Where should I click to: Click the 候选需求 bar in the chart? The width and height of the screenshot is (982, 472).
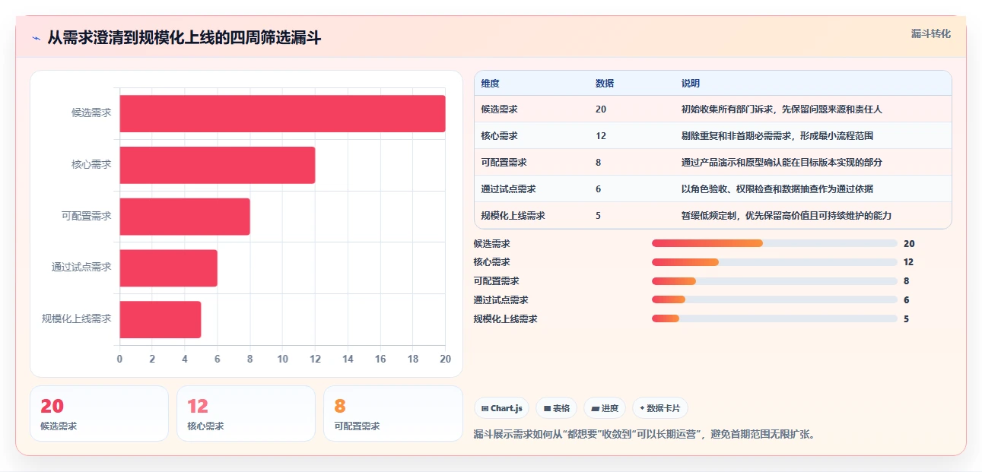282,113
